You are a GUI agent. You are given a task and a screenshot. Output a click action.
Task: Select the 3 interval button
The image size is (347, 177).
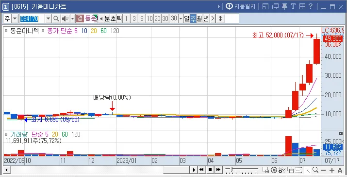tap(134, 18)
